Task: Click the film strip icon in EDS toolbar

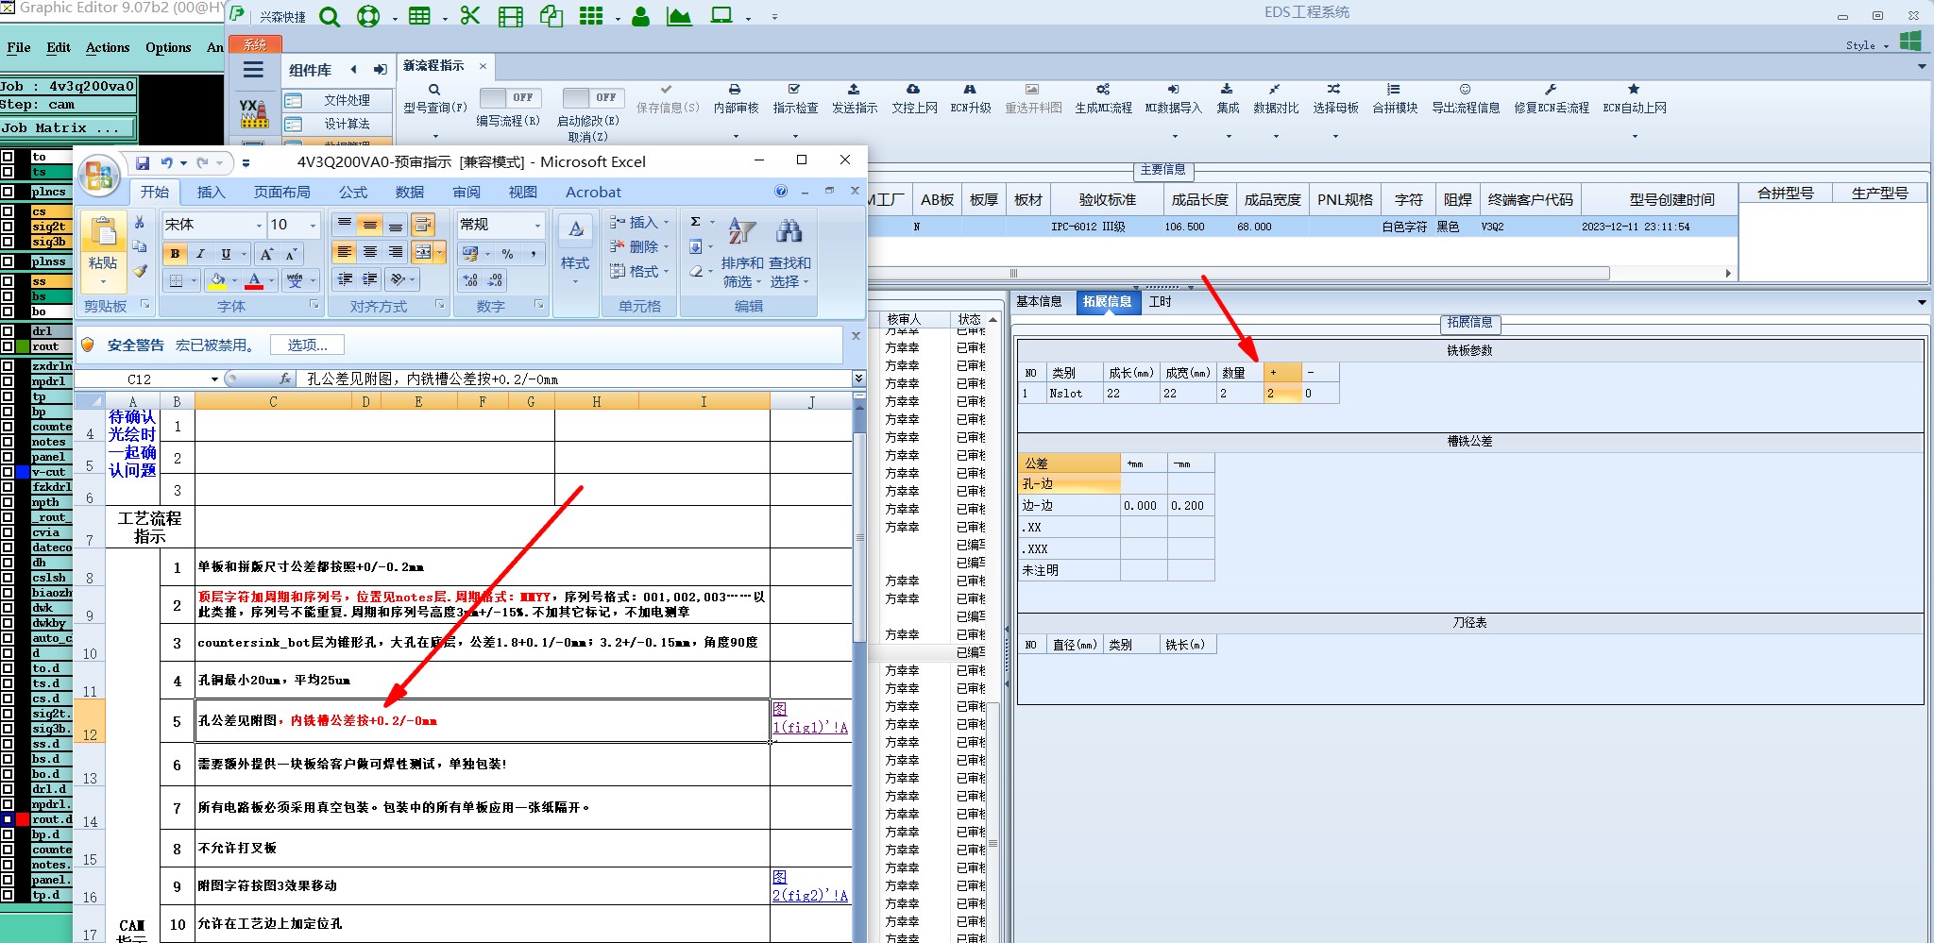Action: coord(511,16)
